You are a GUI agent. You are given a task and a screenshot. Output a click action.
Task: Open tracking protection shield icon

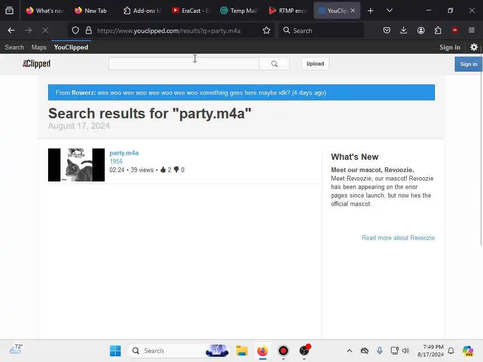[75, 30]
